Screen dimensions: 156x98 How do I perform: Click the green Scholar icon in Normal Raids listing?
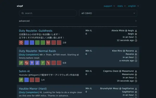(x=21, y=63)
